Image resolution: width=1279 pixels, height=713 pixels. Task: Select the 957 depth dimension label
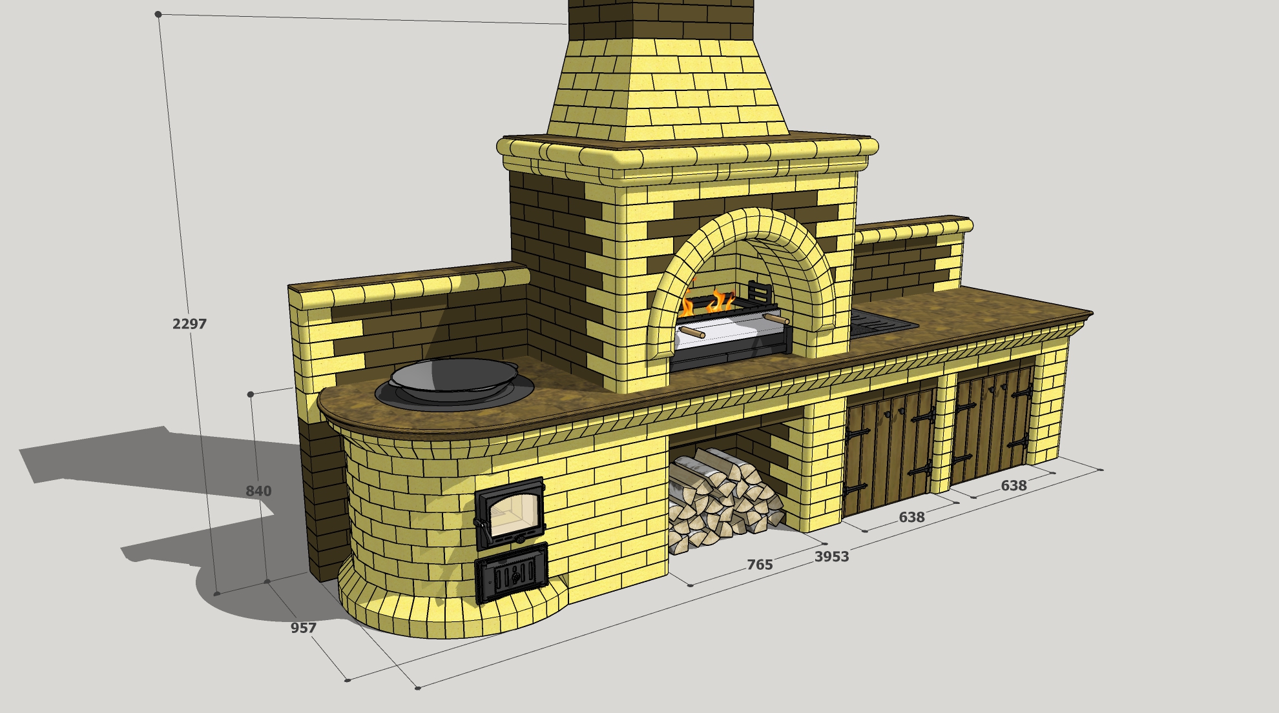click(304, 628)
